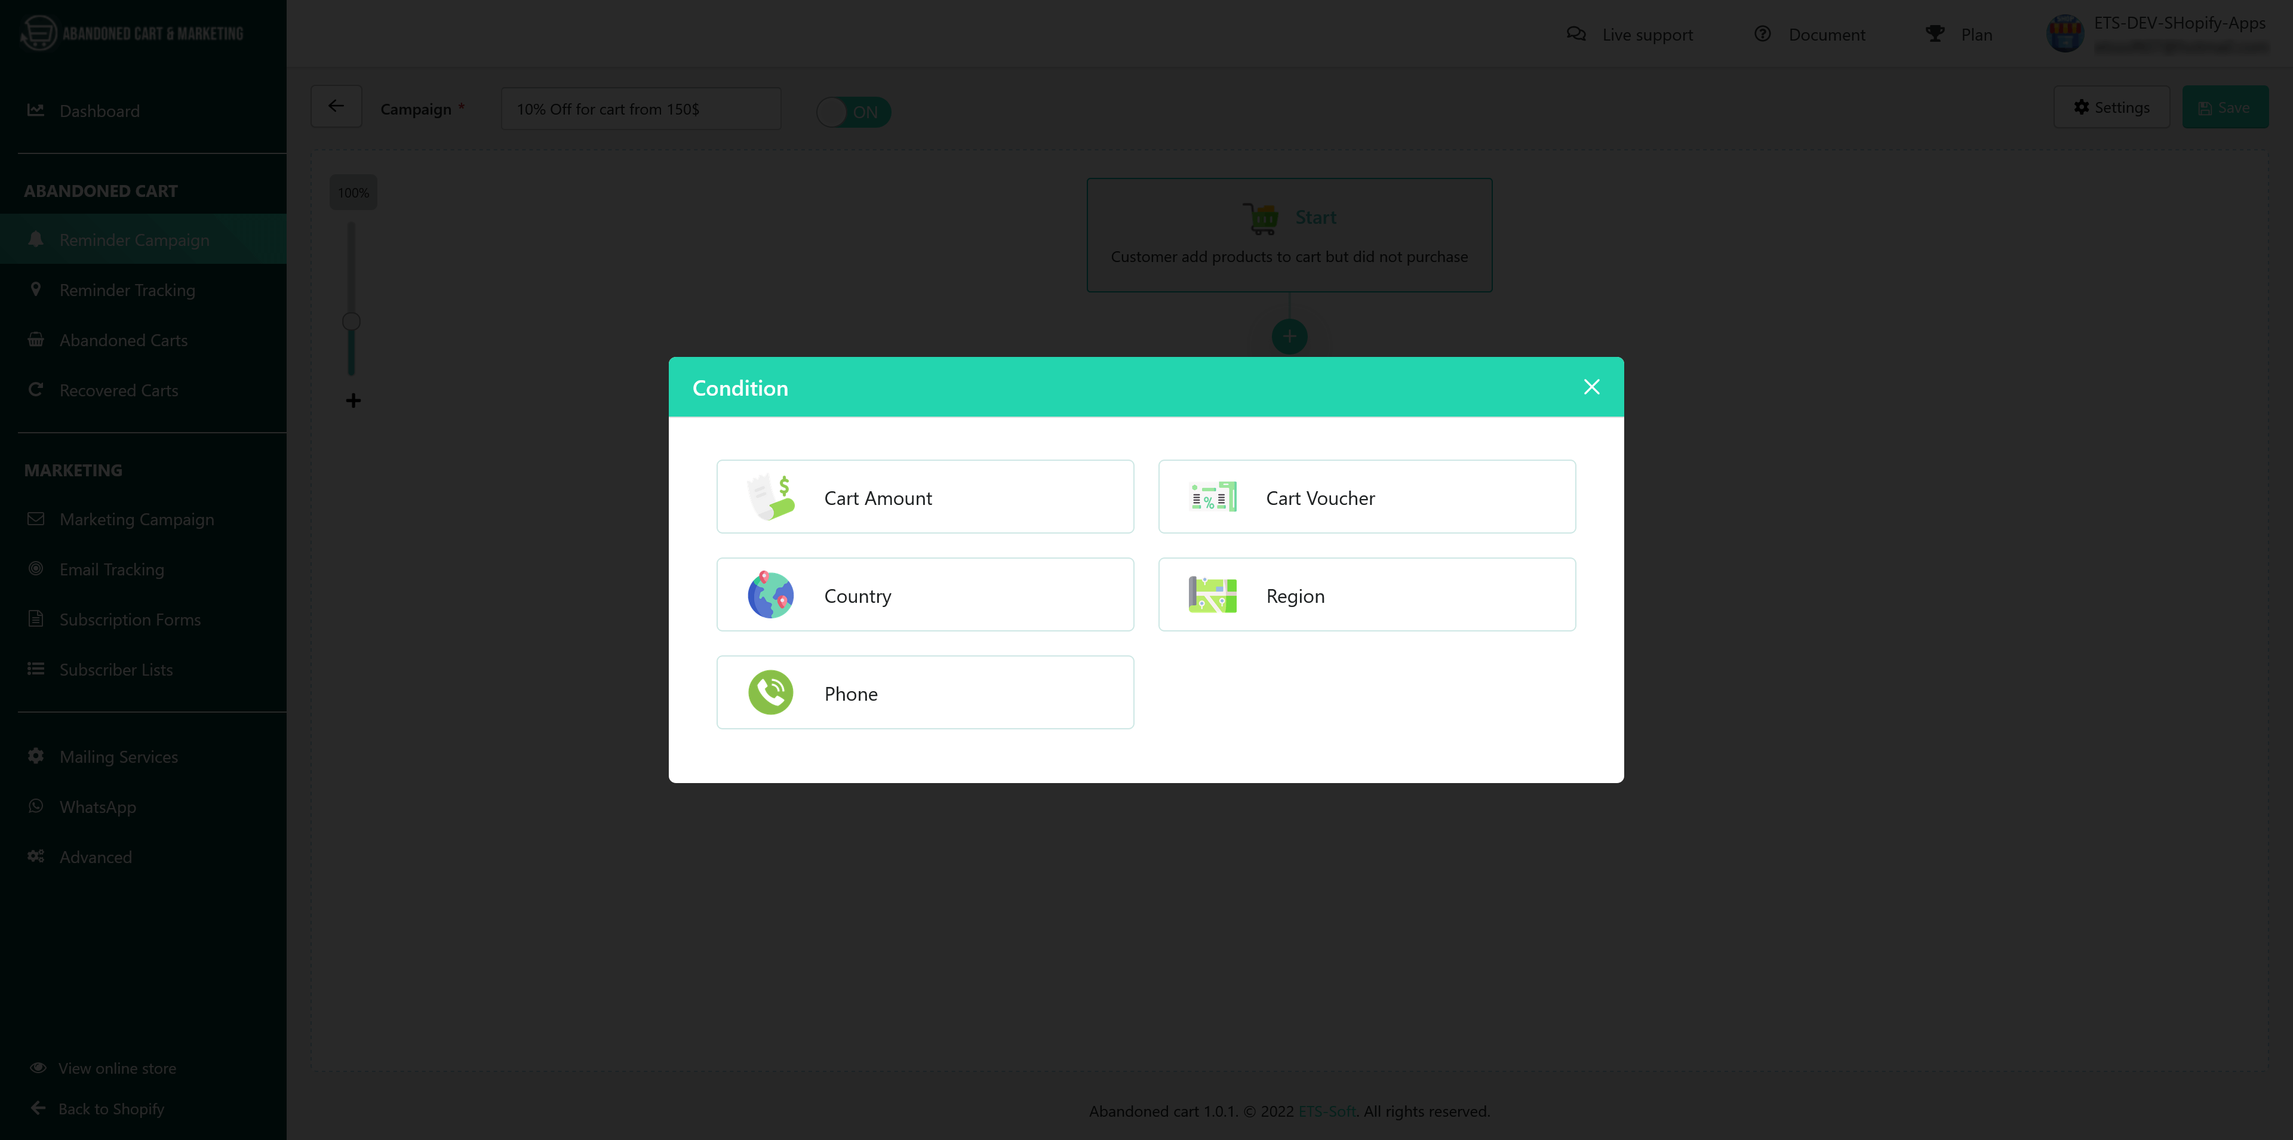Image resolution: width=2293 pixels, height=1140 pixels.
Task: Click the campaign name input field
Action: [x=641, y=109]
